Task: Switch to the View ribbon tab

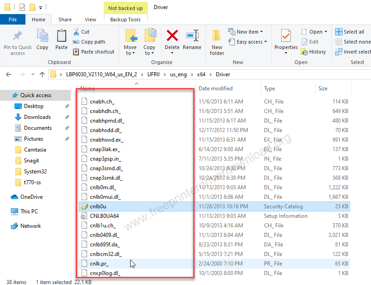Action: [x=91, y=20]
